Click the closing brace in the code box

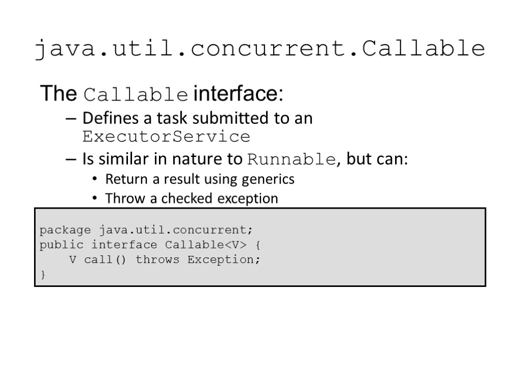point(43,275)
